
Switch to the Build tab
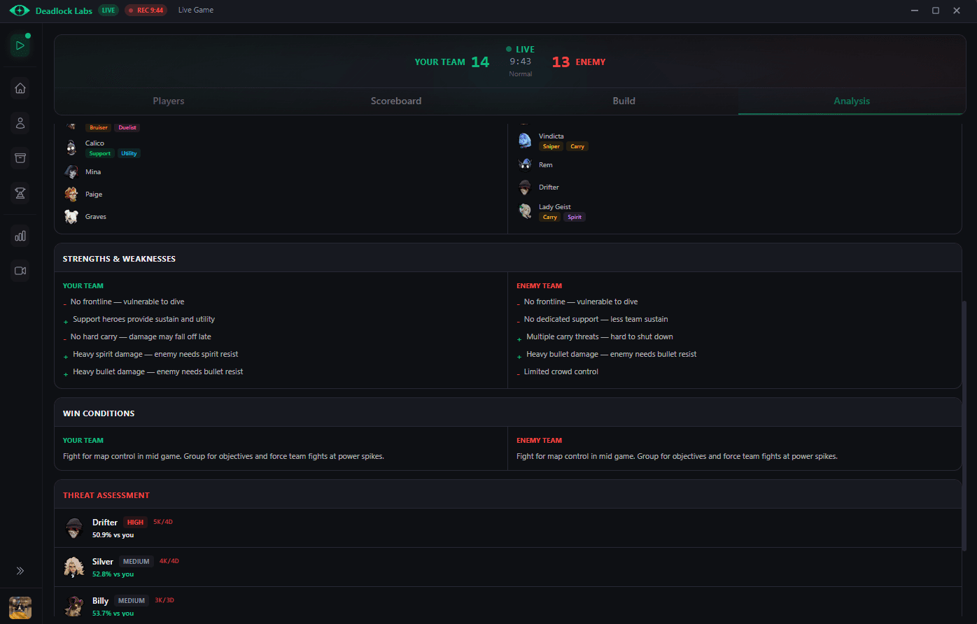point(624,101)
